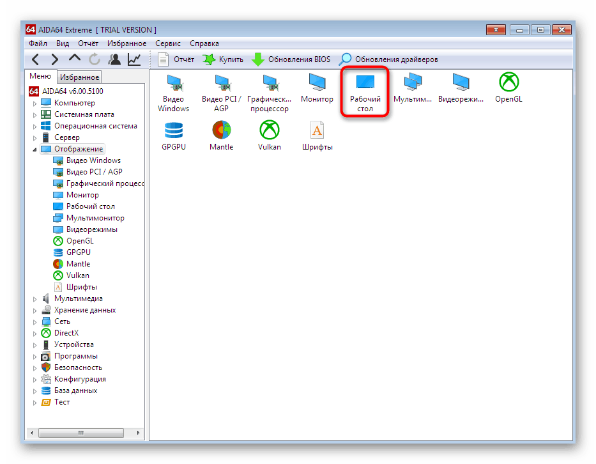596x464 pixels.
Task: Click the tree horizontal scrollbar right arrow
Action: [x=138, y=433]
